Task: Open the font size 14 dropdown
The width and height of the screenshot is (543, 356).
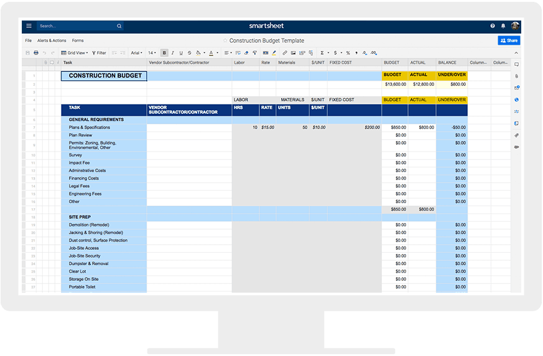Action: (x=152, y=53)
